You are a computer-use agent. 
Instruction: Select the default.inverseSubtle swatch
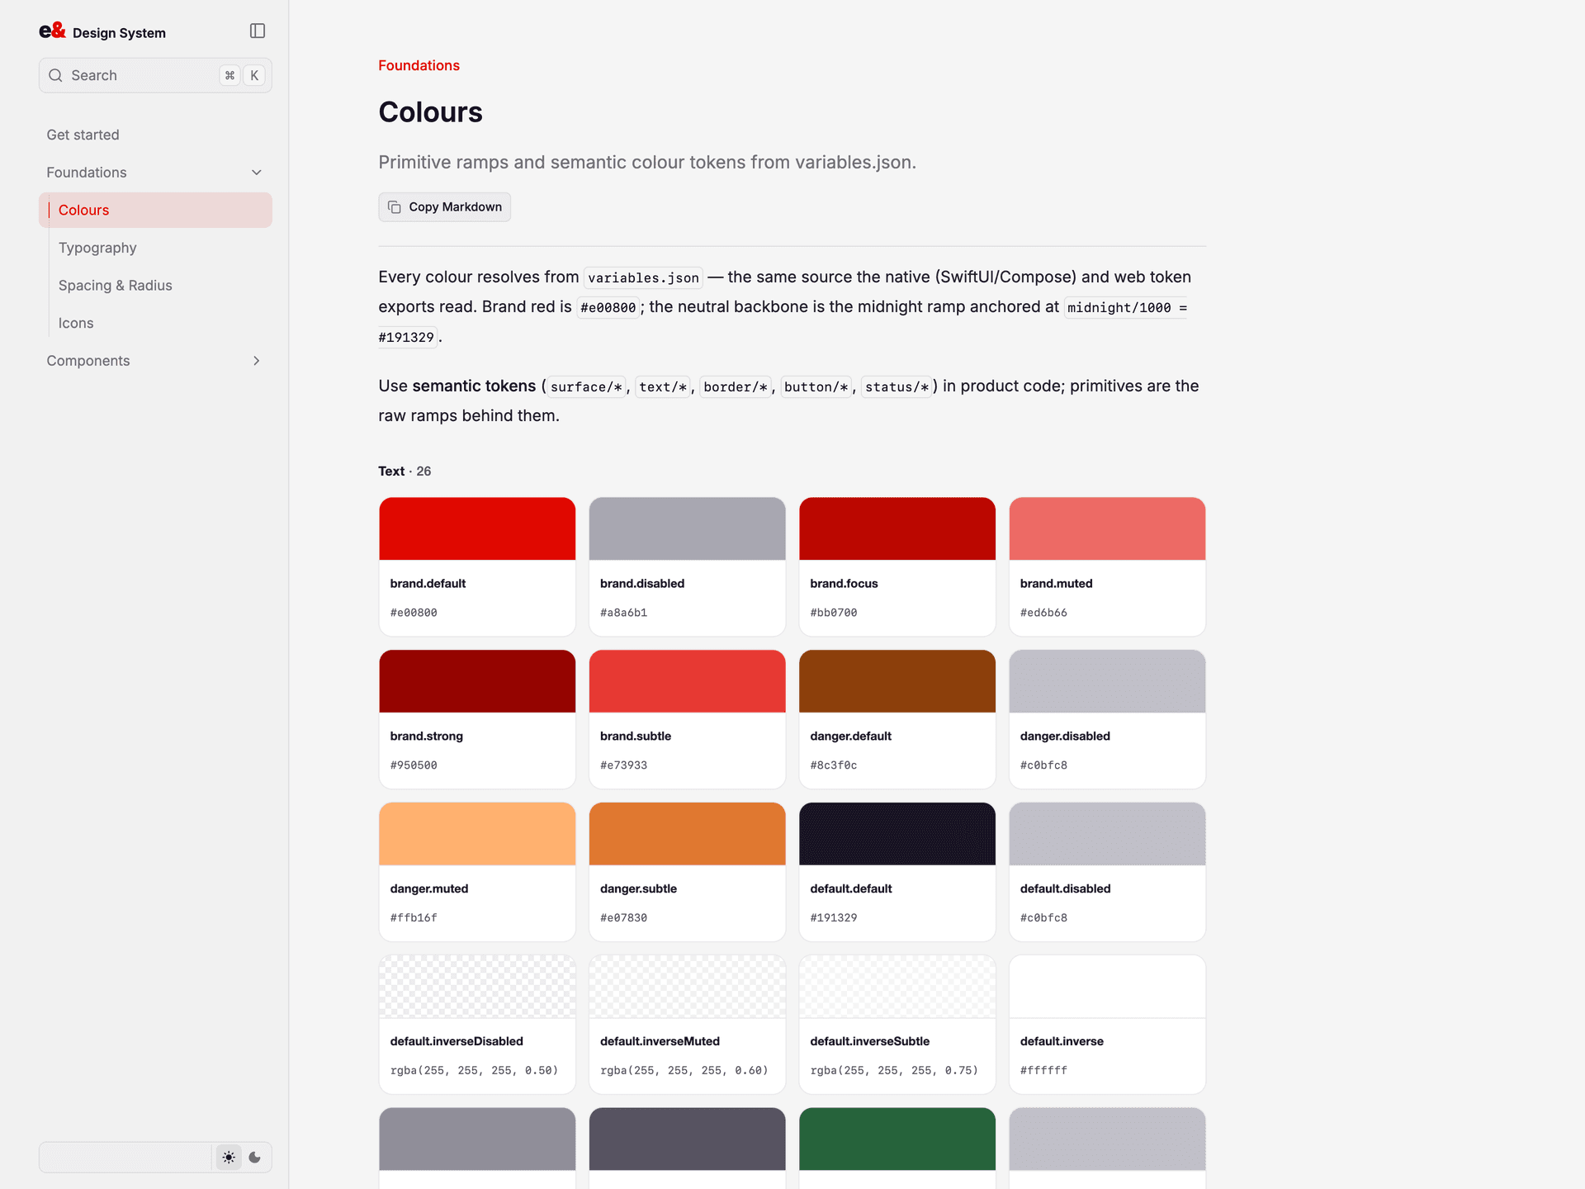click(897, 987)
